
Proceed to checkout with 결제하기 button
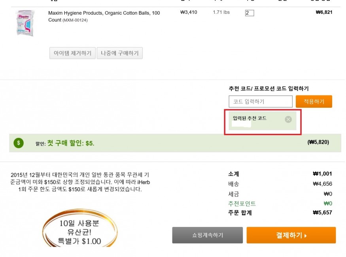291,235
